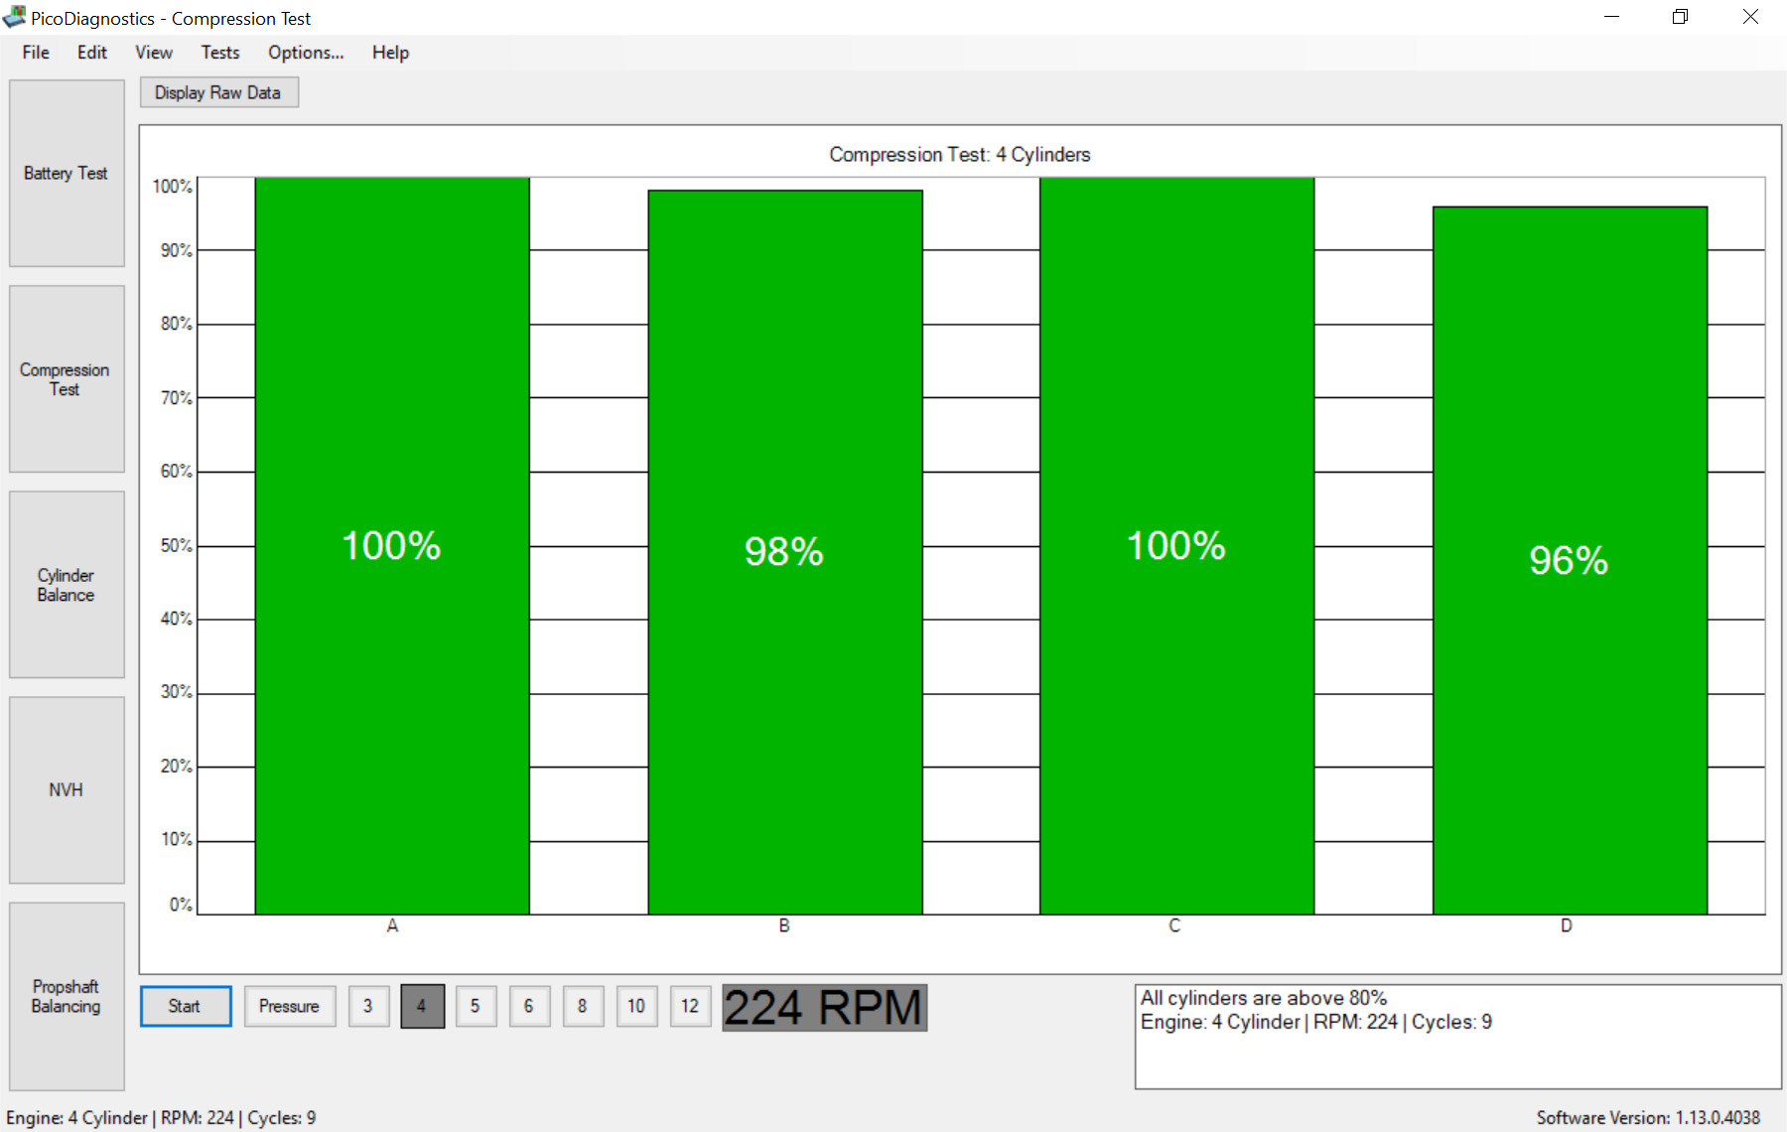This screenshot has height=1132, width=1787.
Task: Switch to the Battery Test panel
Action: tap(67, 173)
